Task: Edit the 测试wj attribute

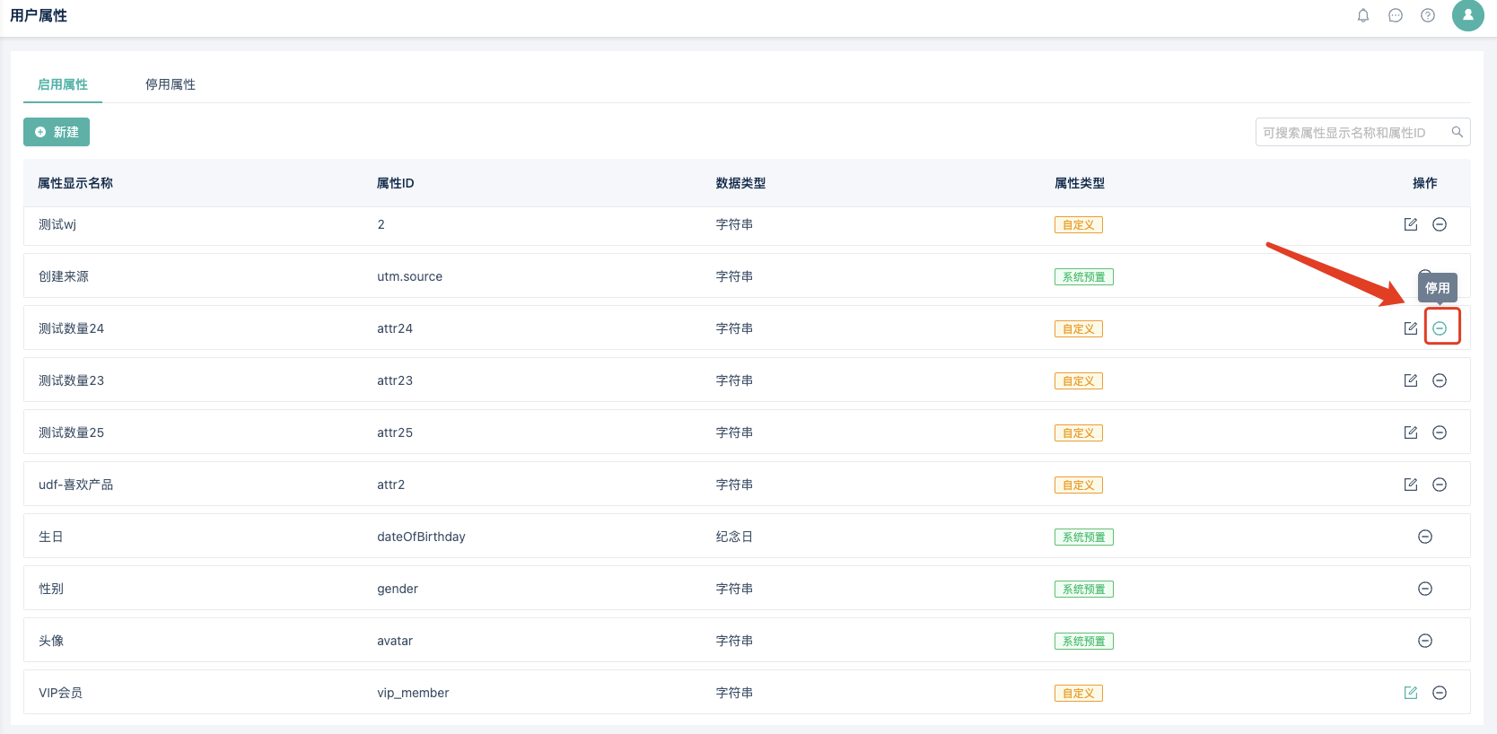Action: [1411, 224]
